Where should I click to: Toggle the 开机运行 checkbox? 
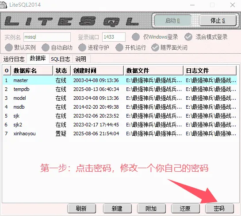pos(119,47)
